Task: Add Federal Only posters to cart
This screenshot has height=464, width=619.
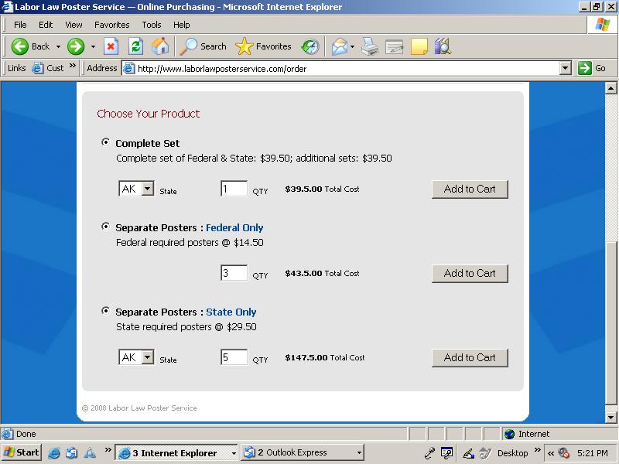Action: (470, 273)
